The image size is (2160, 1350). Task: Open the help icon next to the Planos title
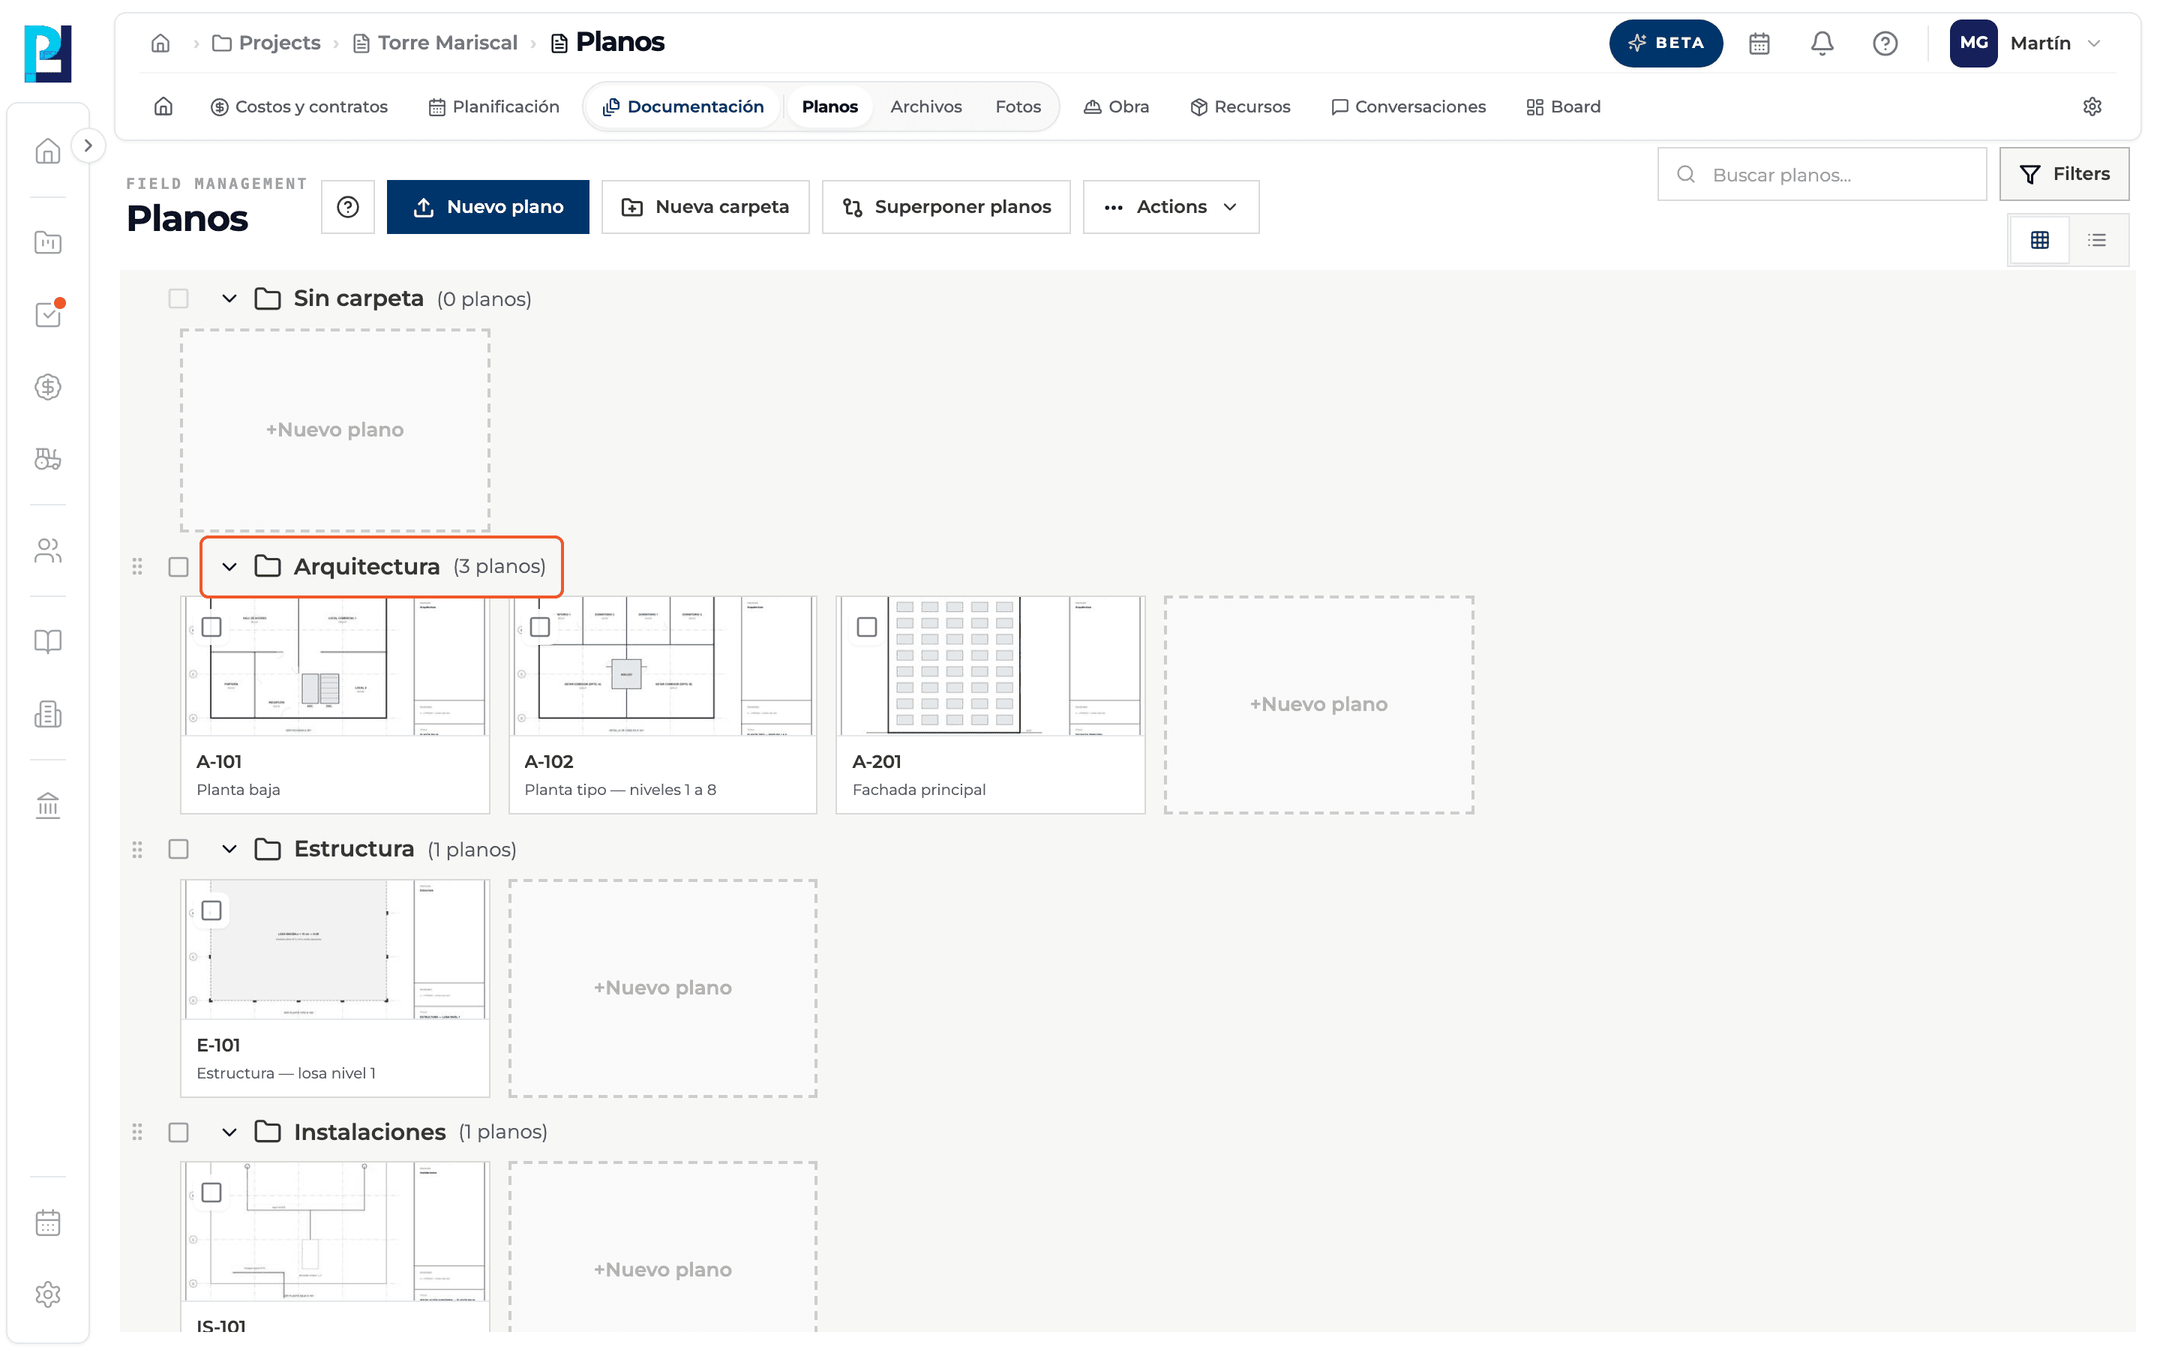[x=348, y=207]
